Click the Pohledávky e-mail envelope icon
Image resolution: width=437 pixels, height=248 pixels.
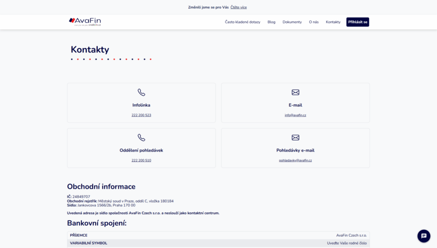click(295, 137)
